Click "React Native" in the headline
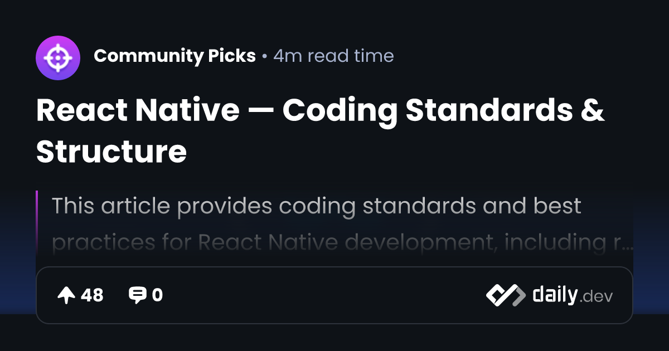 [137, 110]
